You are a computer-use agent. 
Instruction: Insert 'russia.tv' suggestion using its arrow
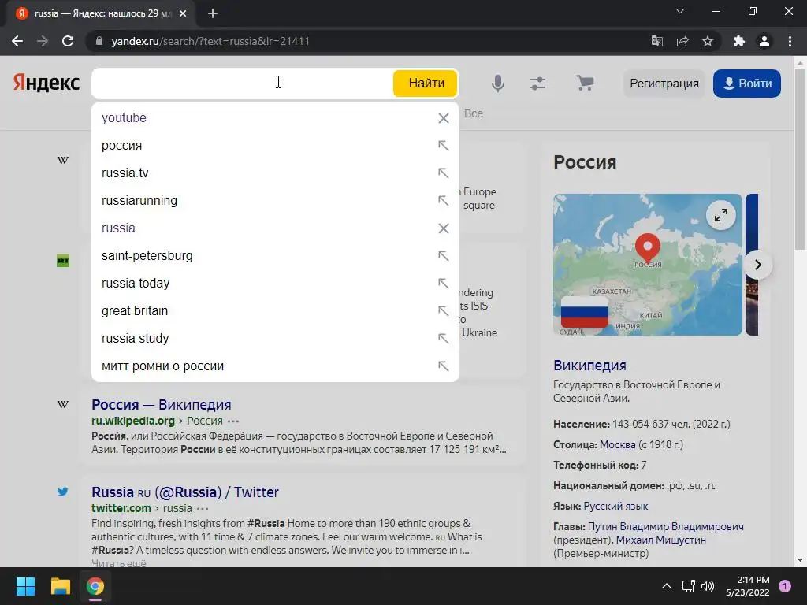[443, 173]
